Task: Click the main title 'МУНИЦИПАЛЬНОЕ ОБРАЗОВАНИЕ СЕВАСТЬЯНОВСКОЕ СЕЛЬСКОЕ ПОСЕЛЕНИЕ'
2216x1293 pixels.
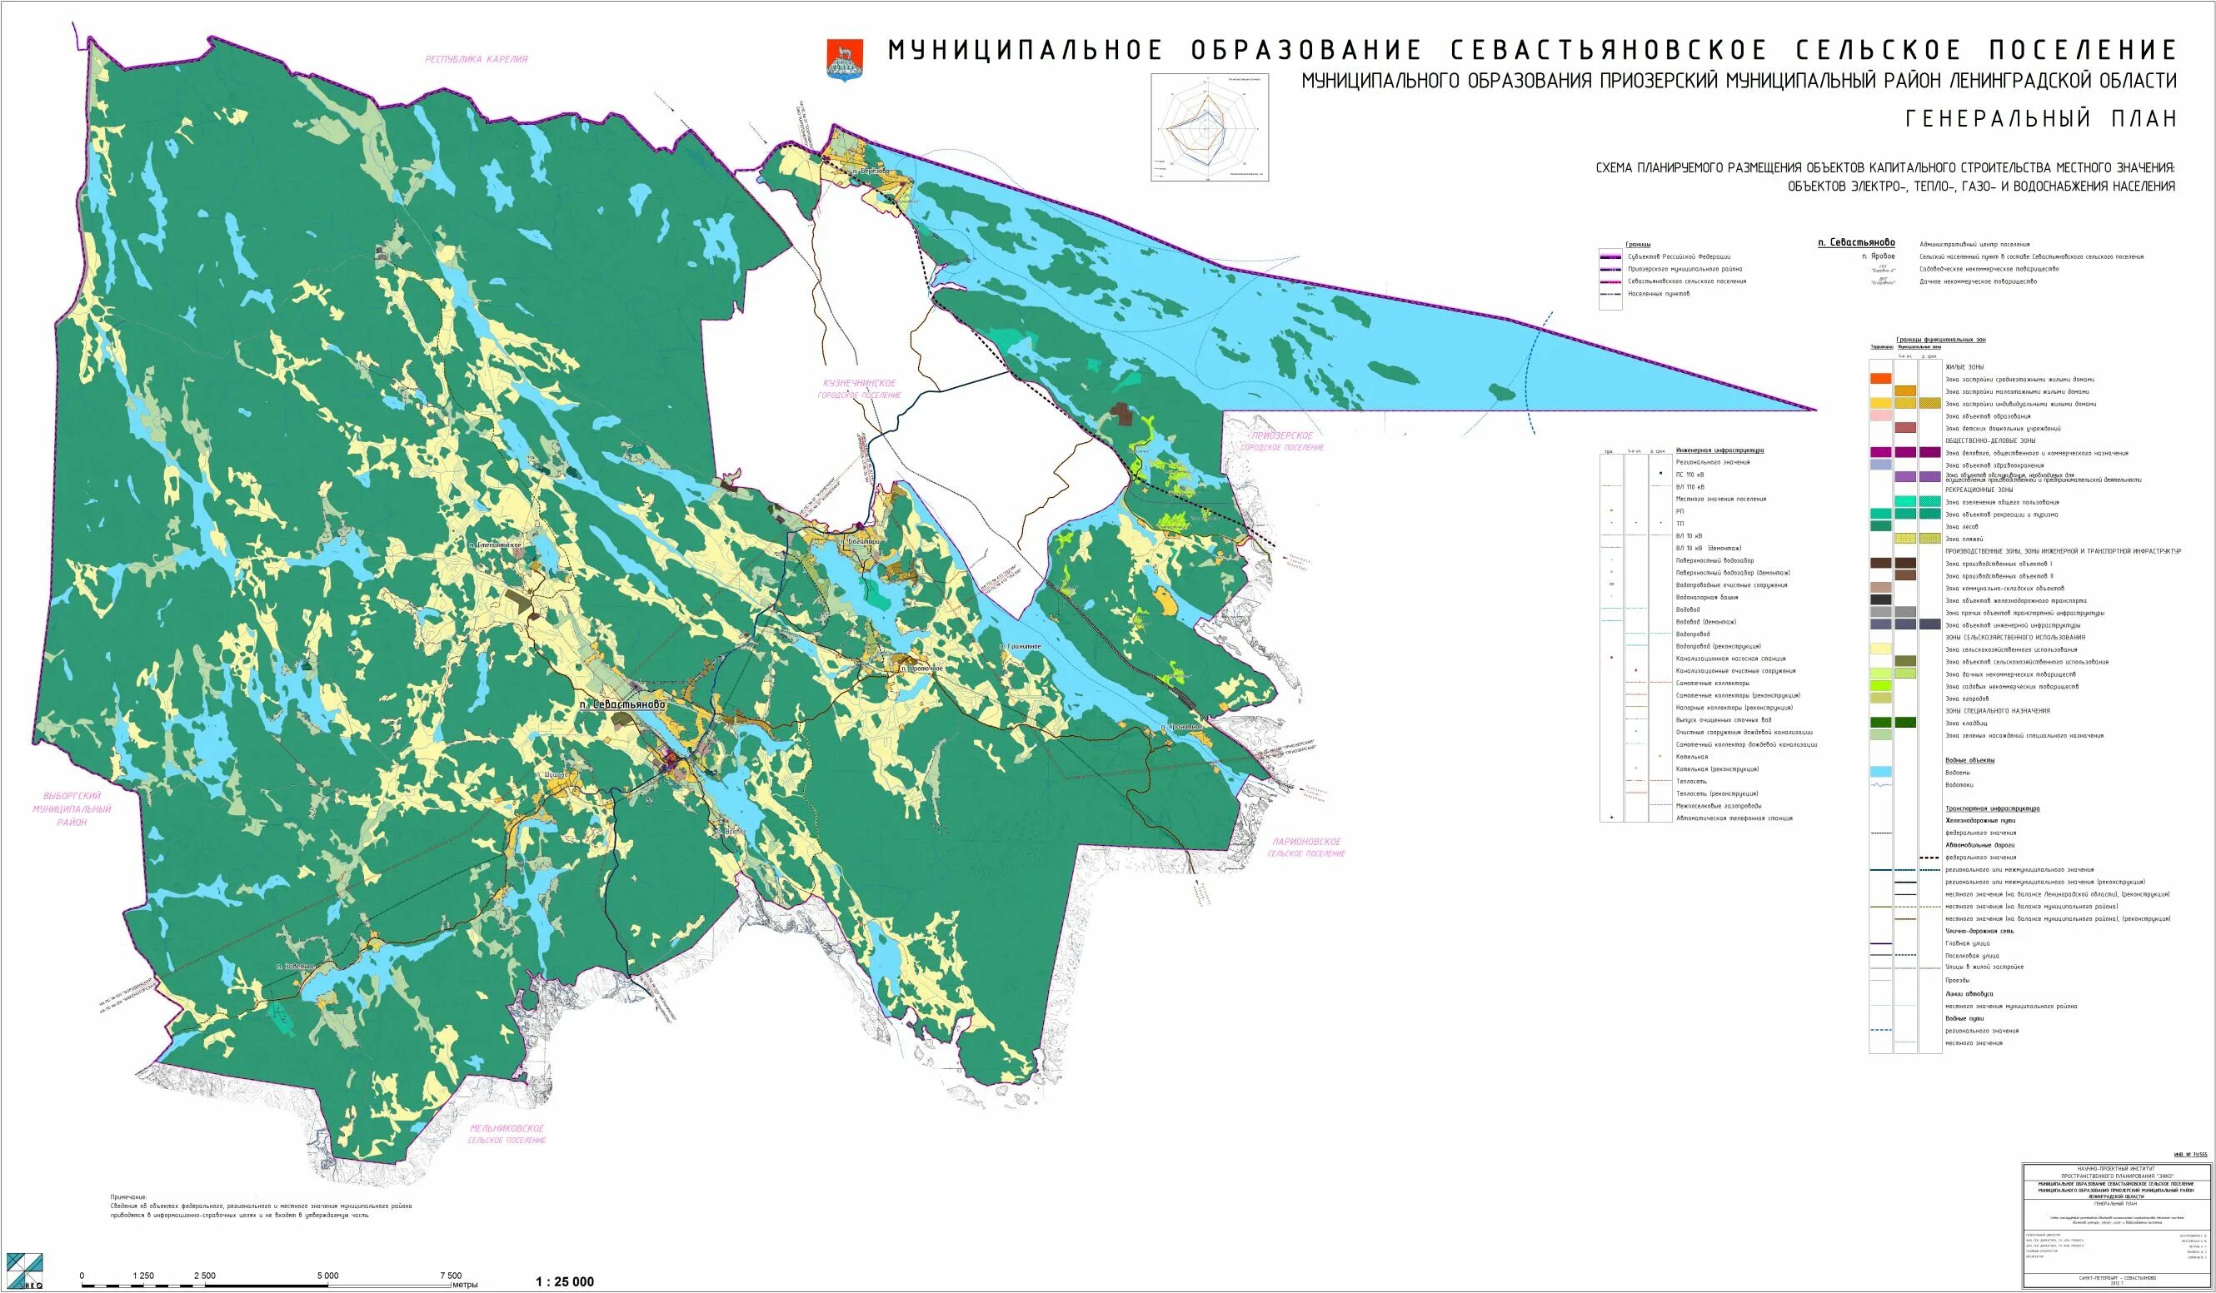Action: 1533,50
